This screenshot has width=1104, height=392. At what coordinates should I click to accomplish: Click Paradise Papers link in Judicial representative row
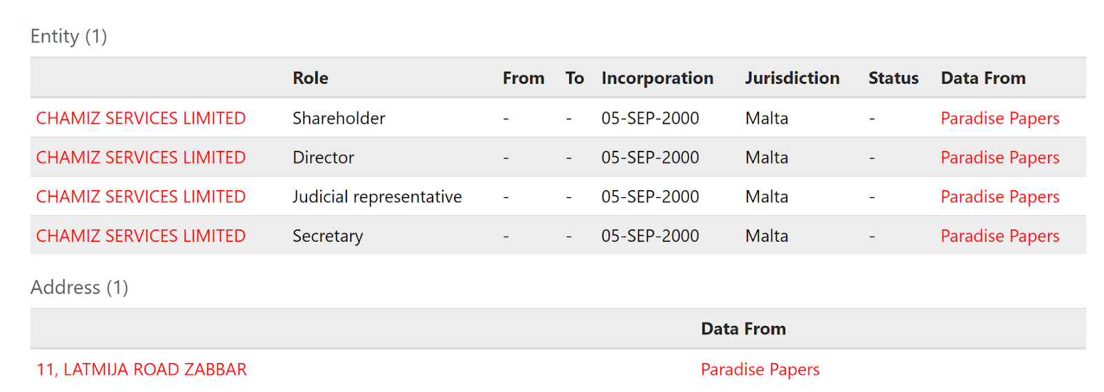1000,197
